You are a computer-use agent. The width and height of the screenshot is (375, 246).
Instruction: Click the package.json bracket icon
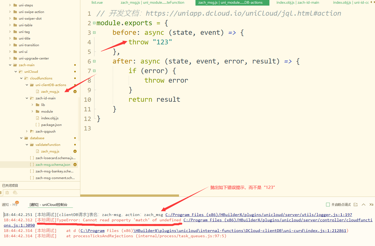pyautogui.click(x=37, y=125)
